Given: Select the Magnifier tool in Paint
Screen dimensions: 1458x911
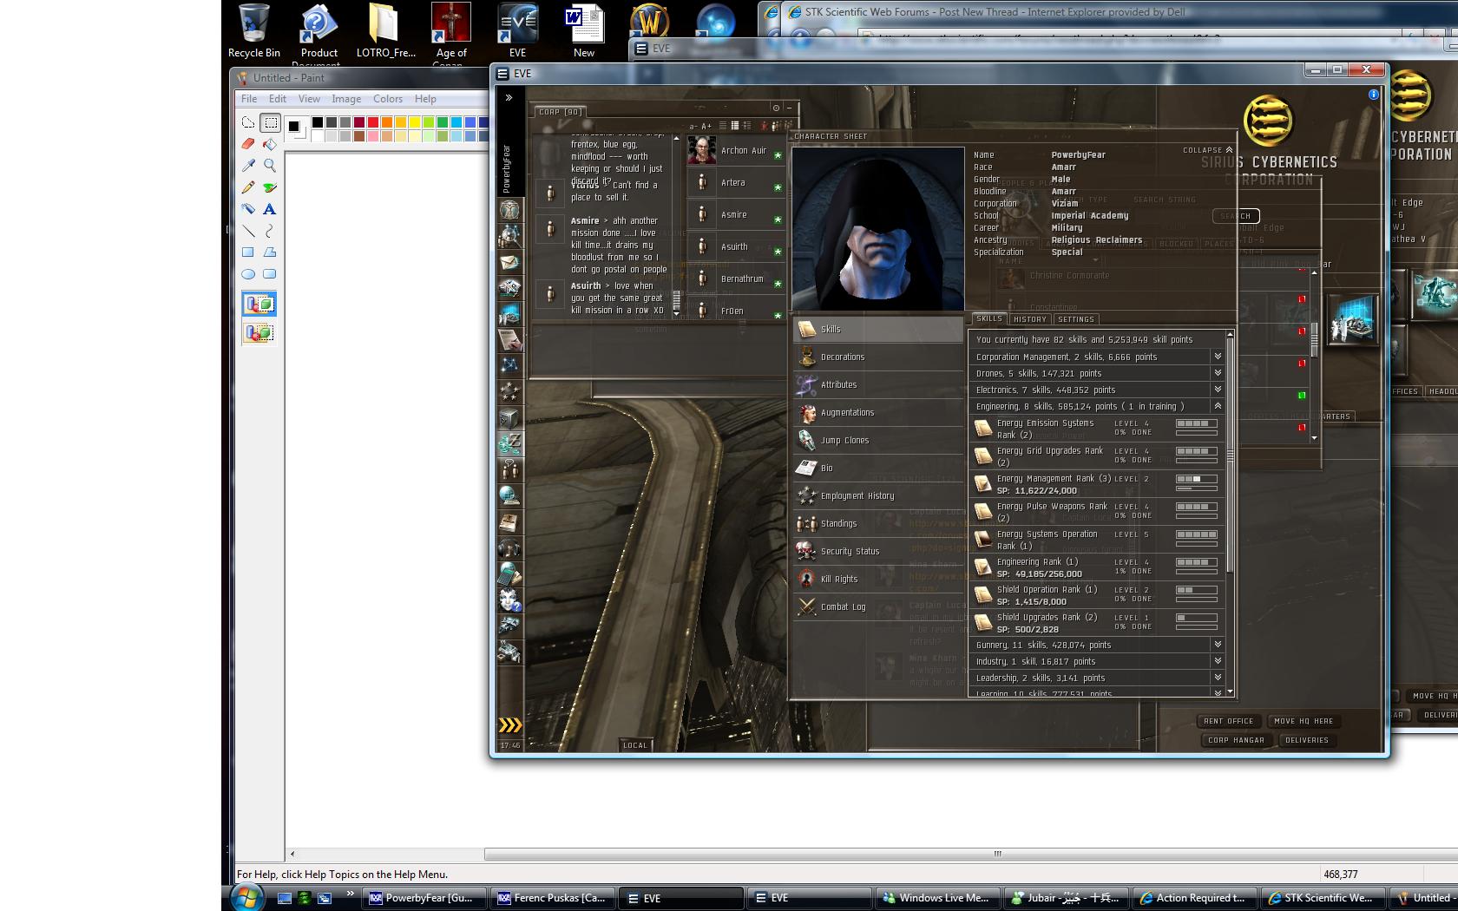Looking at the screenshot, I should pyautogui.click(x=270, y=166).
